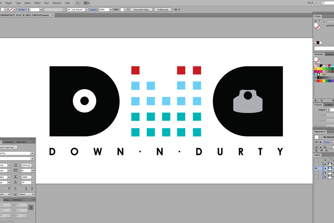Open the Swatch Libraries menu icon
The width and height of the screenshot is (334, 223).
coord(316,100)
